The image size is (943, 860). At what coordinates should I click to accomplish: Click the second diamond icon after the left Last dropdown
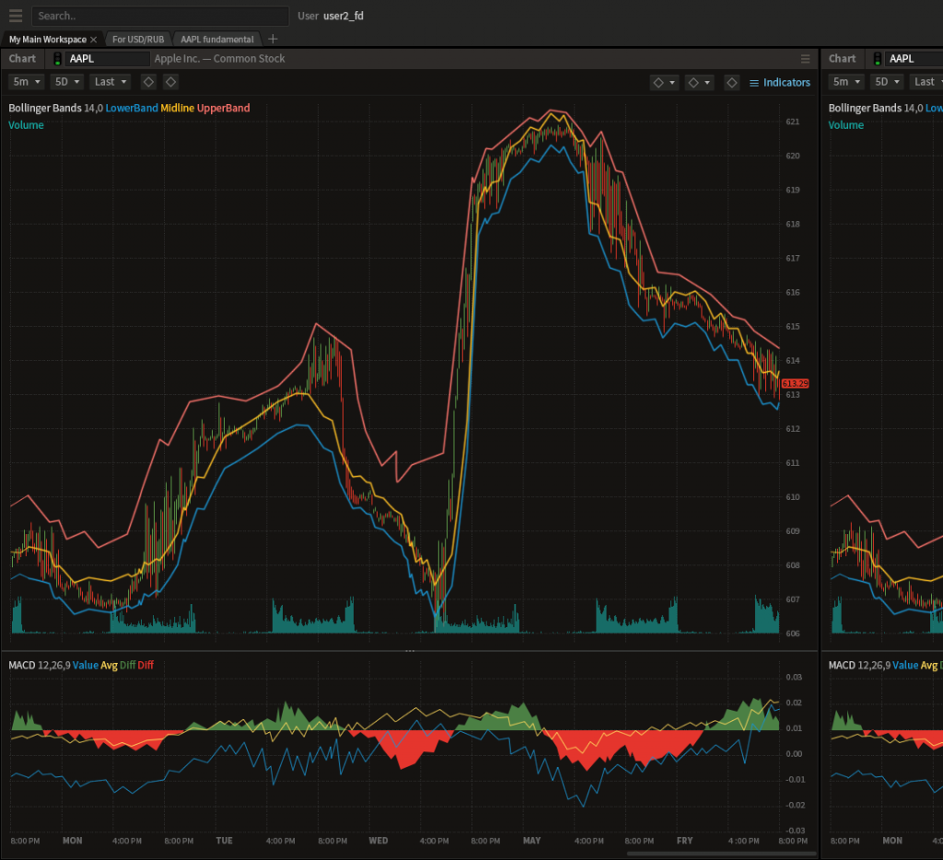click(170, 82)
